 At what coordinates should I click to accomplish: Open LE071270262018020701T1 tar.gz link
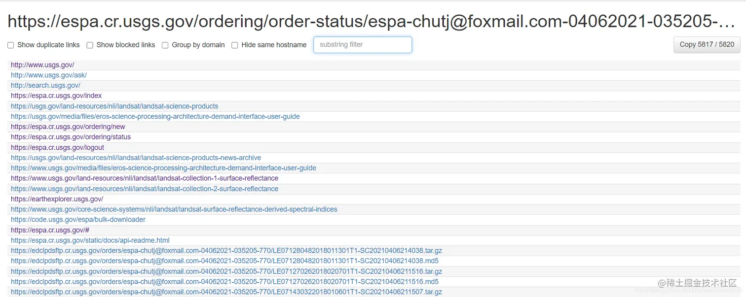[226, 272]
